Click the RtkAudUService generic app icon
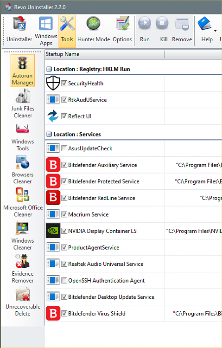Image resolution: width=222 pixels, height=348 pixels. point(53,100)
